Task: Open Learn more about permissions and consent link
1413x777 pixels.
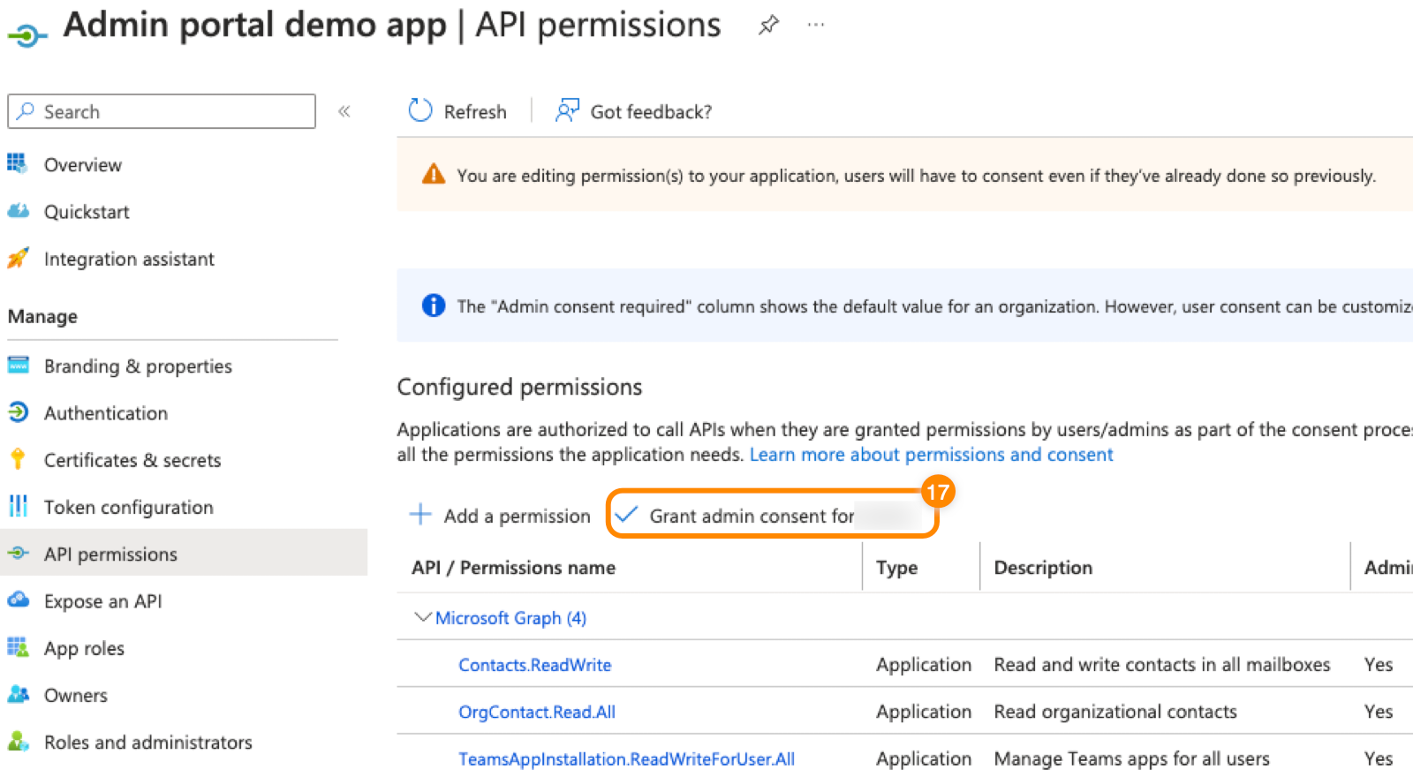Action: (932, 455)
